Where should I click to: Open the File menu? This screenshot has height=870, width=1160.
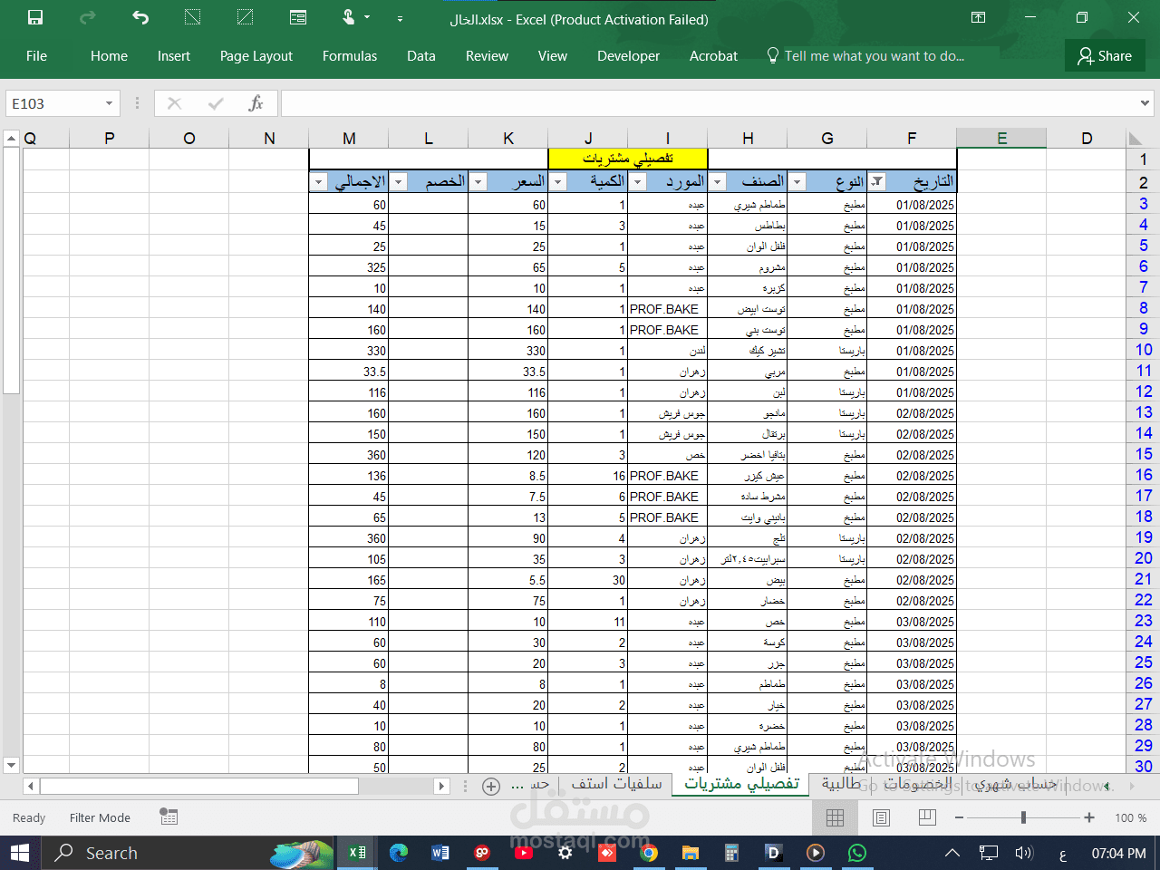36,56
